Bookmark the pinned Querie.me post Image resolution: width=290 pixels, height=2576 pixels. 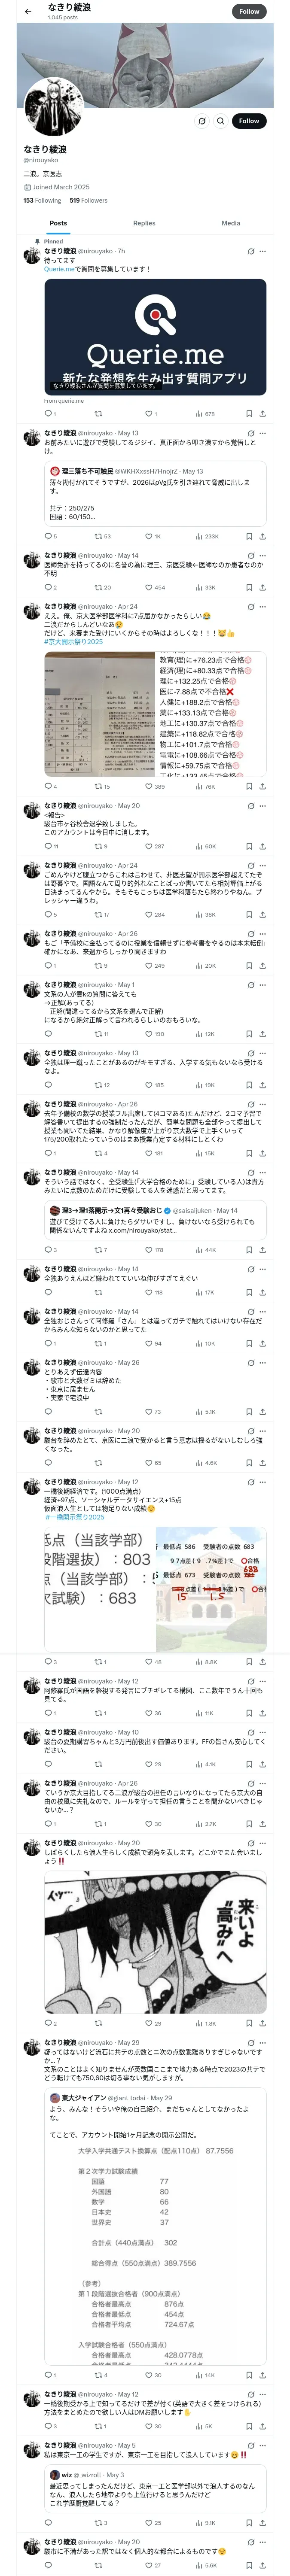[248, 413]
